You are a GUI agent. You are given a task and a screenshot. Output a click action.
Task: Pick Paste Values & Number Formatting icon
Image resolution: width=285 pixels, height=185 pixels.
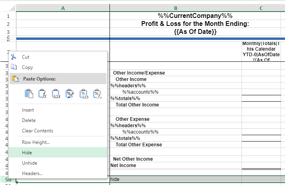click(84, 94)
